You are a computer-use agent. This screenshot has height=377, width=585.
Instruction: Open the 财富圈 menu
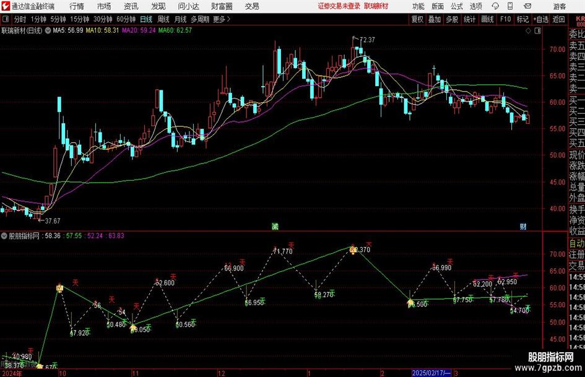(222, 6)
